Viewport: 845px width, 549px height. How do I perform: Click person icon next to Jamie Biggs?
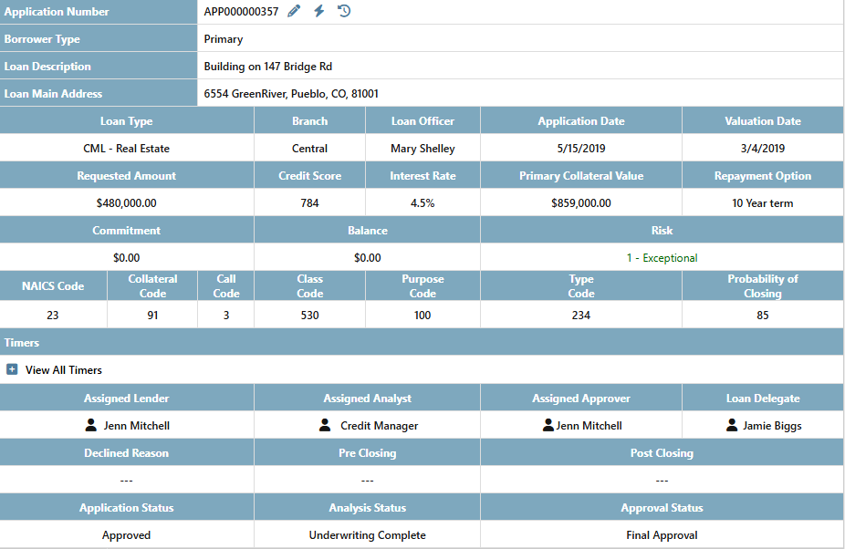point(732,425)
